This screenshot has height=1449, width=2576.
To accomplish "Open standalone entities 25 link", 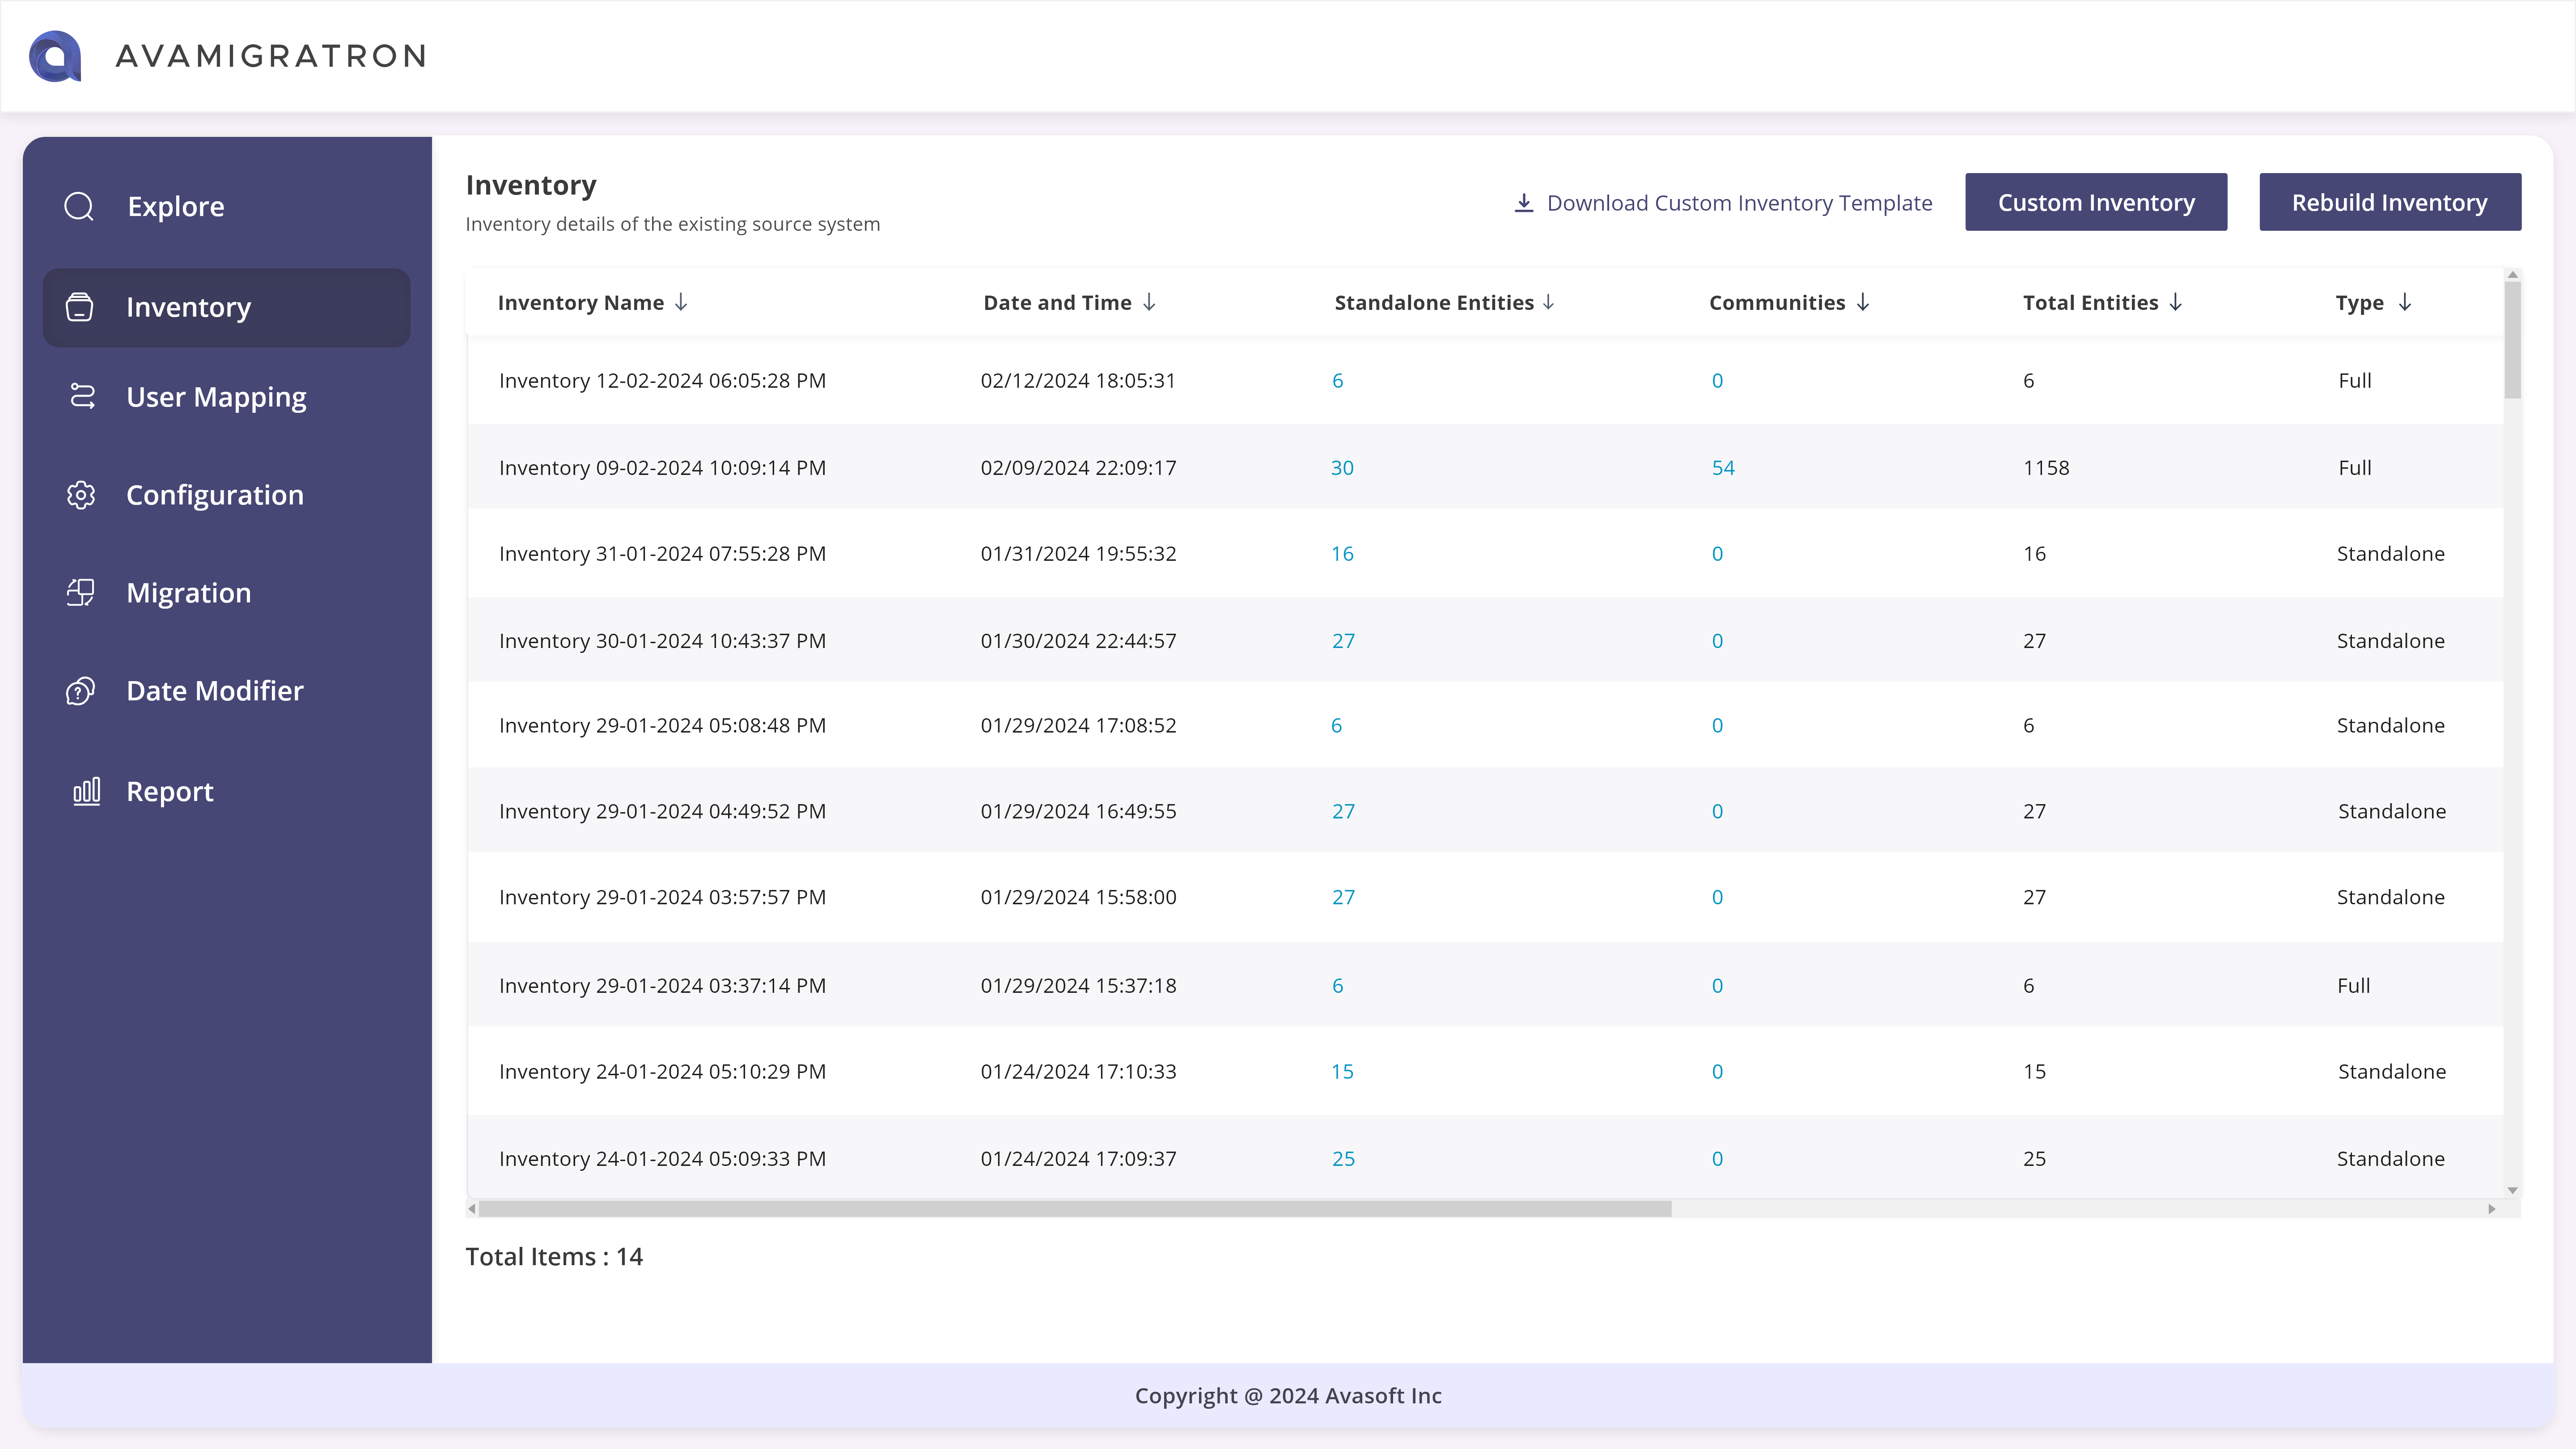I will 1343,1159.
